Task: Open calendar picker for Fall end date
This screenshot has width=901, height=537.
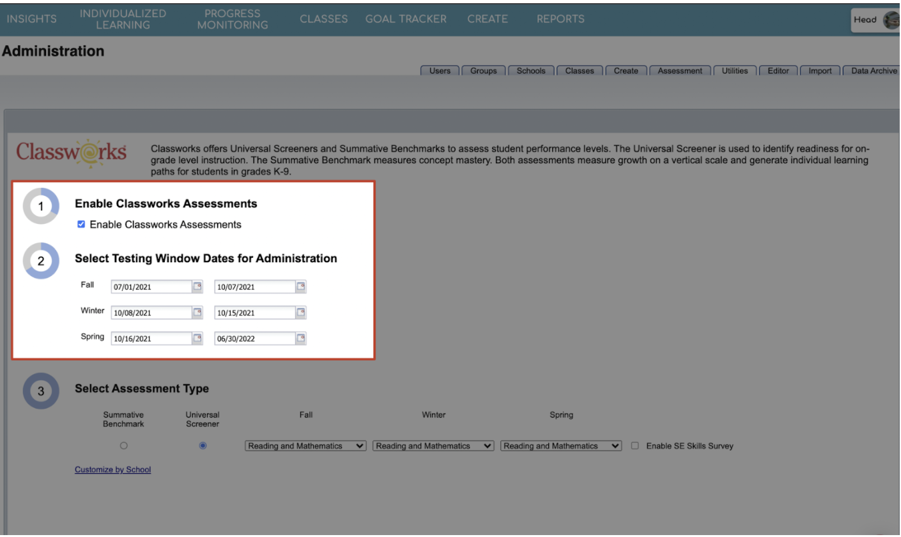Action: pos(301,287)
